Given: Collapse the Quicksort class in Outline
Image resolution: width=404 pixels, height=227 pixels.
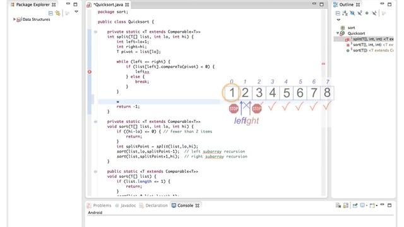Looking at the screenshot, I should [x=338, y=33].
